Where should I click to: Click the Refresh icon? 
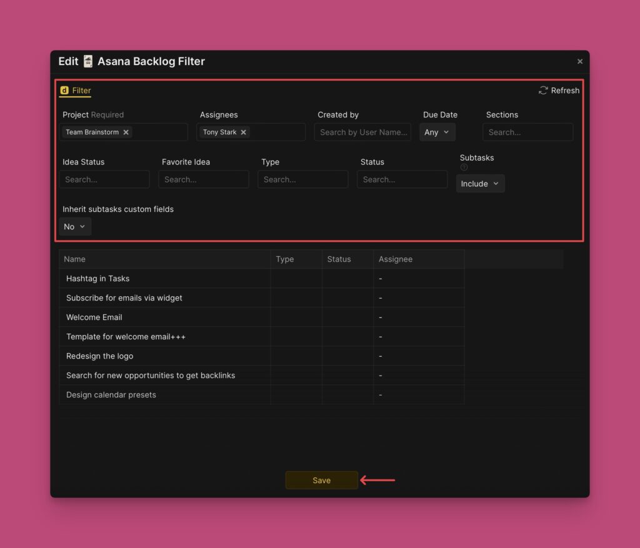tap(543, 91)
